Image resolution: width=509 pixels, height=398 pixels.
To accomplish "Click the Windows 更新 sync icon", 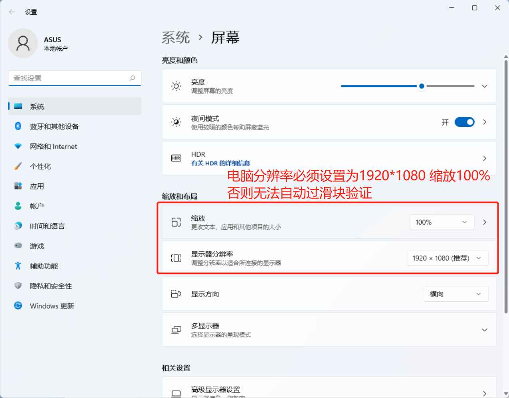I will 18,306.
